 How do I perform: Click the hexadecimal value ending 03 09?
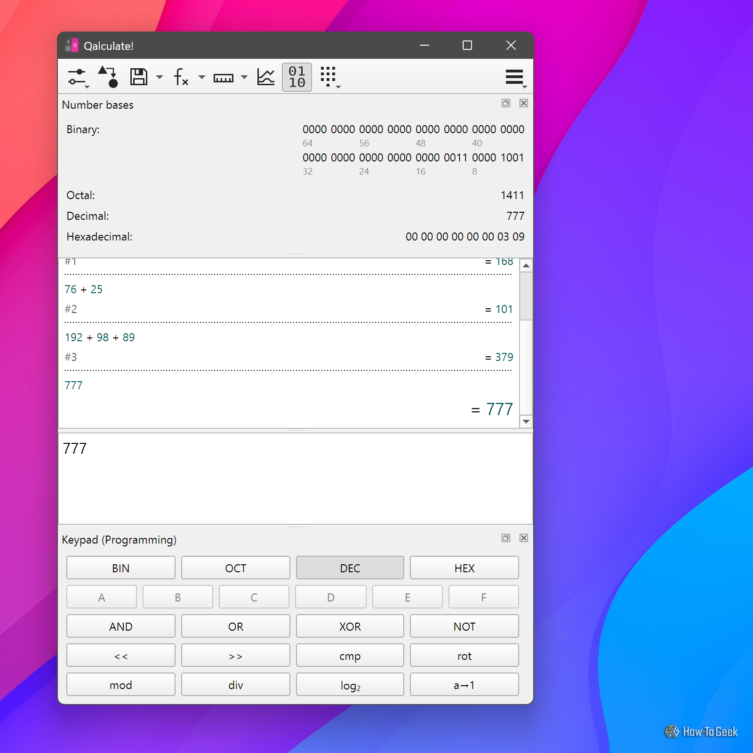coord(465,237)
